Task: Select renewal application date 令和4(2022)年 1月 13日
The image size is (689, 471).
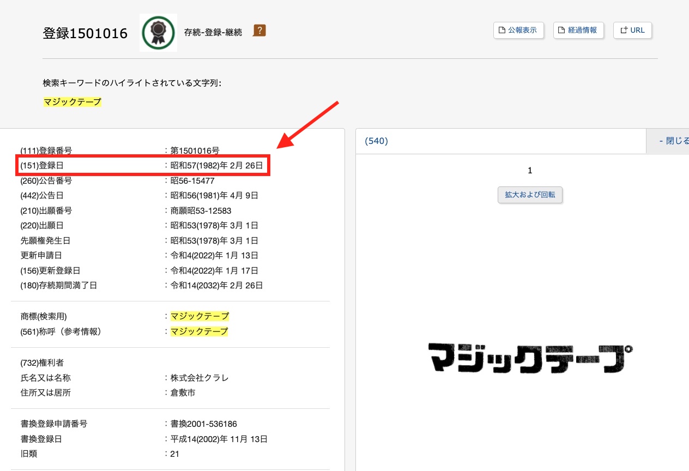Action: tap(214, 255)
